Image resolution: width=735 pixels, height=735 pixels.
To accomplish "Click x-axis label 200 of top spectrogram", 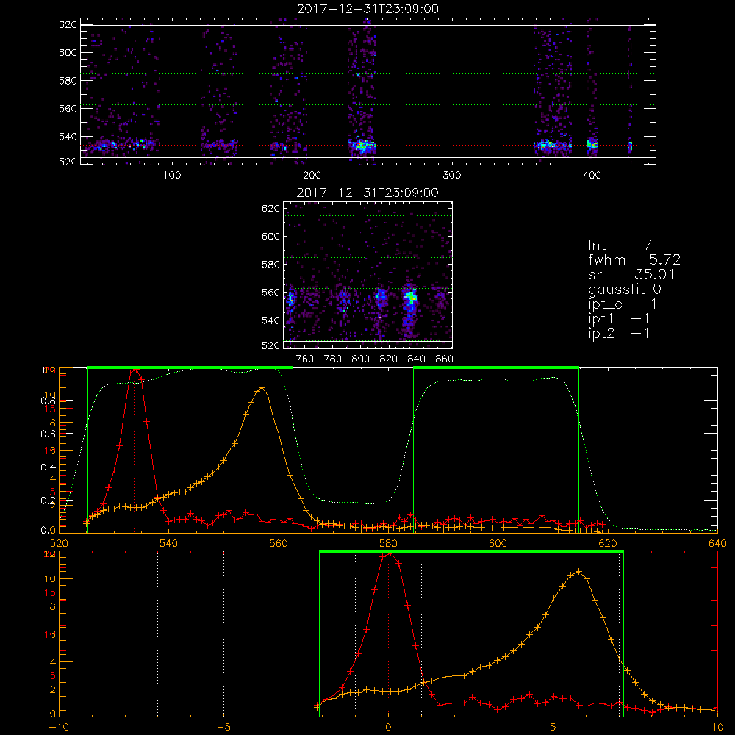I will [x=312, y=176].
